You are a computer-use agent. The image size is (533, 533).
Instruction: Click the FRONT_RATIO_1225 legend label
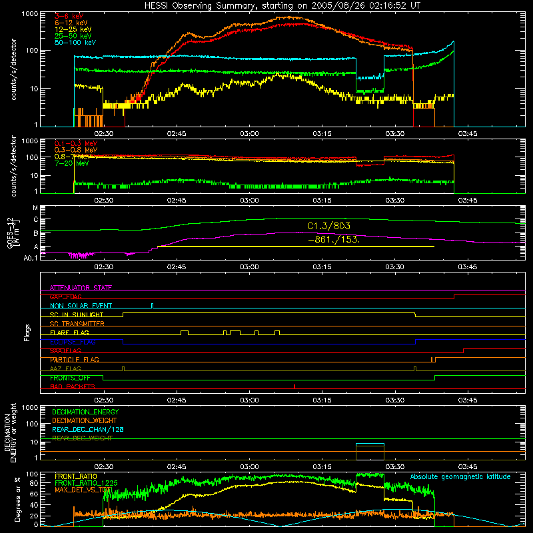[86, 483]
